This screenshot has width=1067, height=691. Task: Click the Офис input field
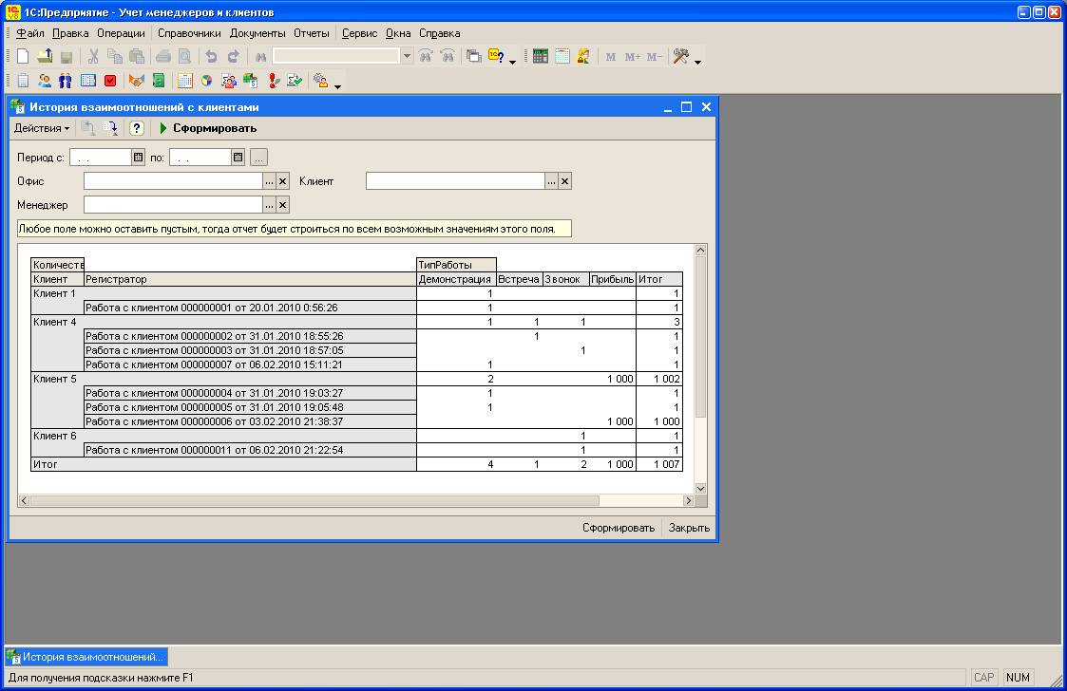pos(174,181)
